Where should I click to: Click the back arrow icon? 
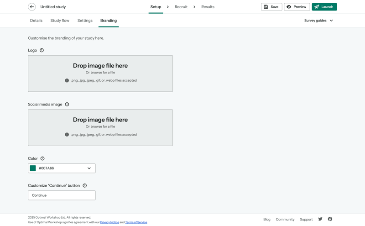coord(32,7)
